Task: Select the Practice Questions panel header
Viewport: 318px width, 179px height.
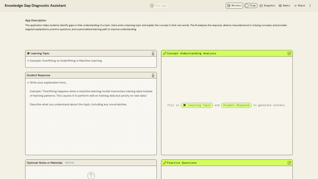Action: click(x=182, y=163)
